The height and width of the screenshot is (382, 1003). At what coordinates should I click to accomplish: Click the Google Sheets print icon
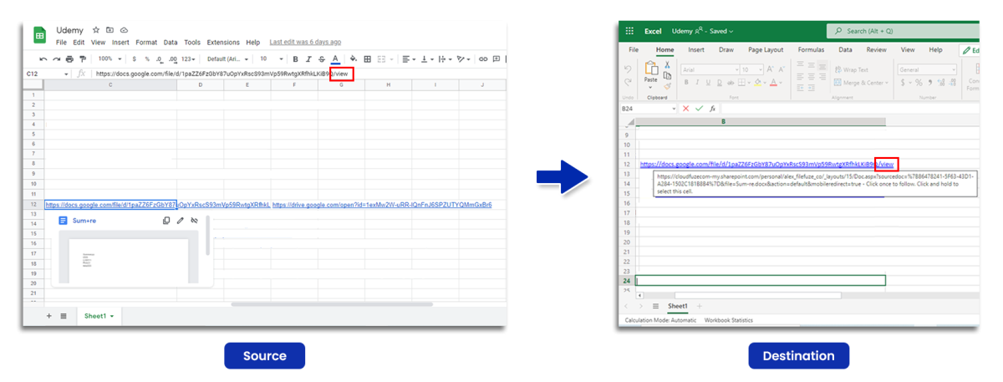click(x=69, y=59)
